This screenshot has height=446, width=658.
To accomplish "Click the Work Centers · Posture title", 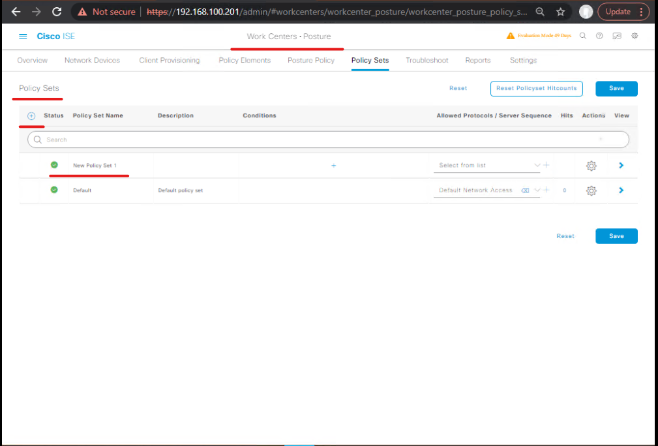I will [289, 37].
